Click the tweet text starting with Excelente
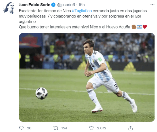The image size is (157, 132). (x=83, y=19)
